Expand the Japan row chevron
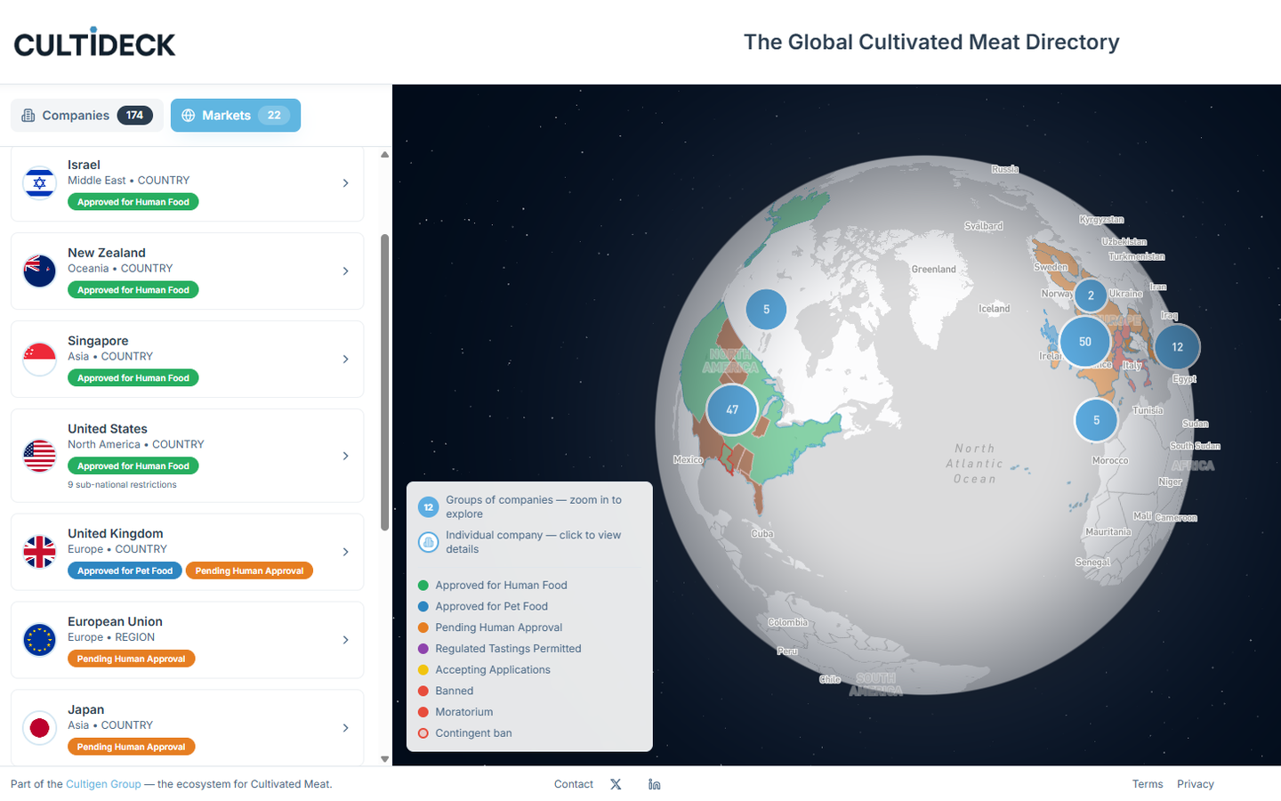 [x=346, y=728]
